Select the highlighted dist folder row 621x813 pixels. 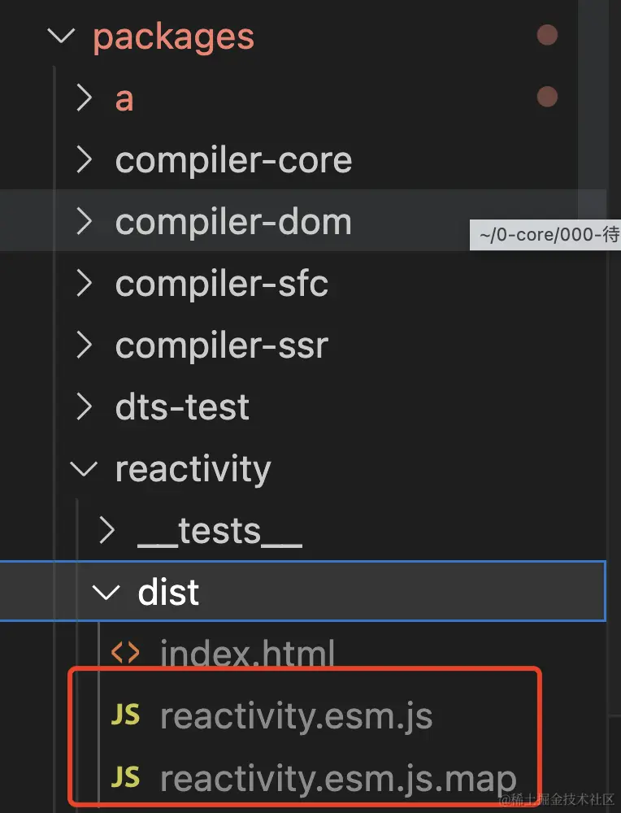click(x=167, y=592)
